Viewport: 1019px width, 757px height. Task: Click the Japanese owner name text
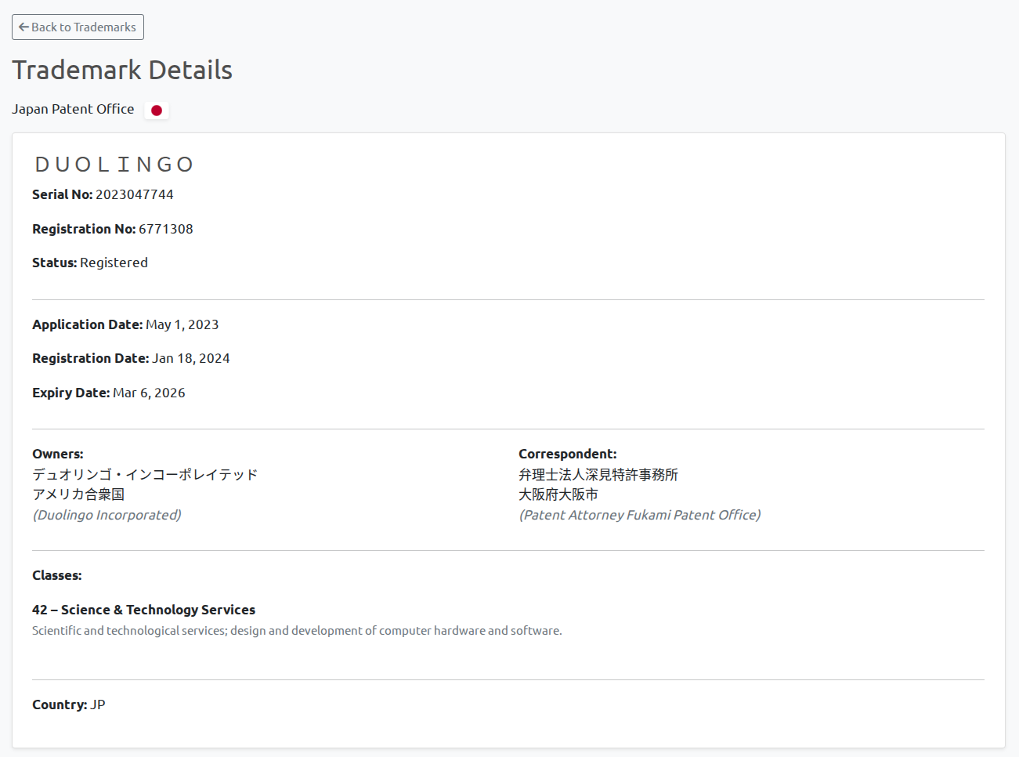pos(144,474)
